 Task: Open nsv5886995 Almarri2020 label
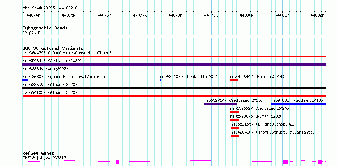[x=50, y=85]
